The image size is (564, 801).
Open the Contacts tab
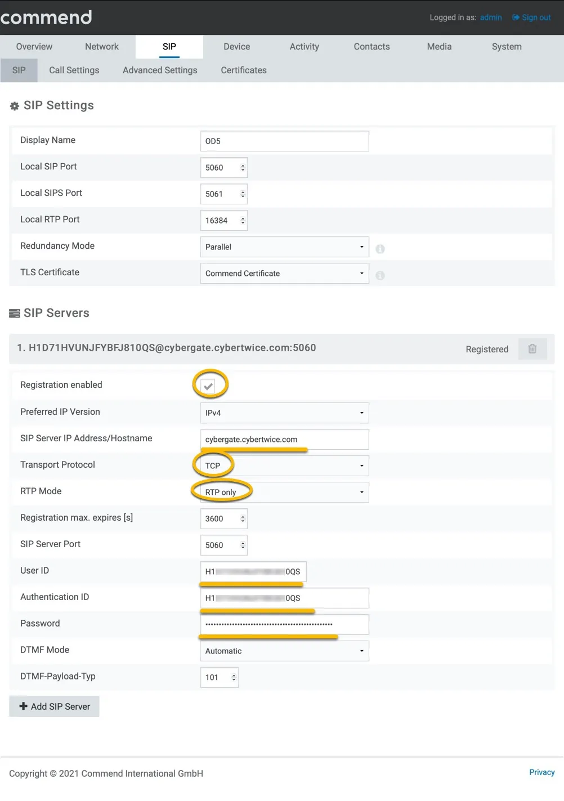click(372, 47)
